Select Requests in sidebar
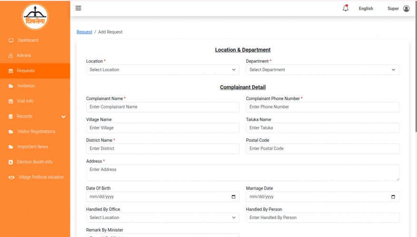 tap(35, 71)
